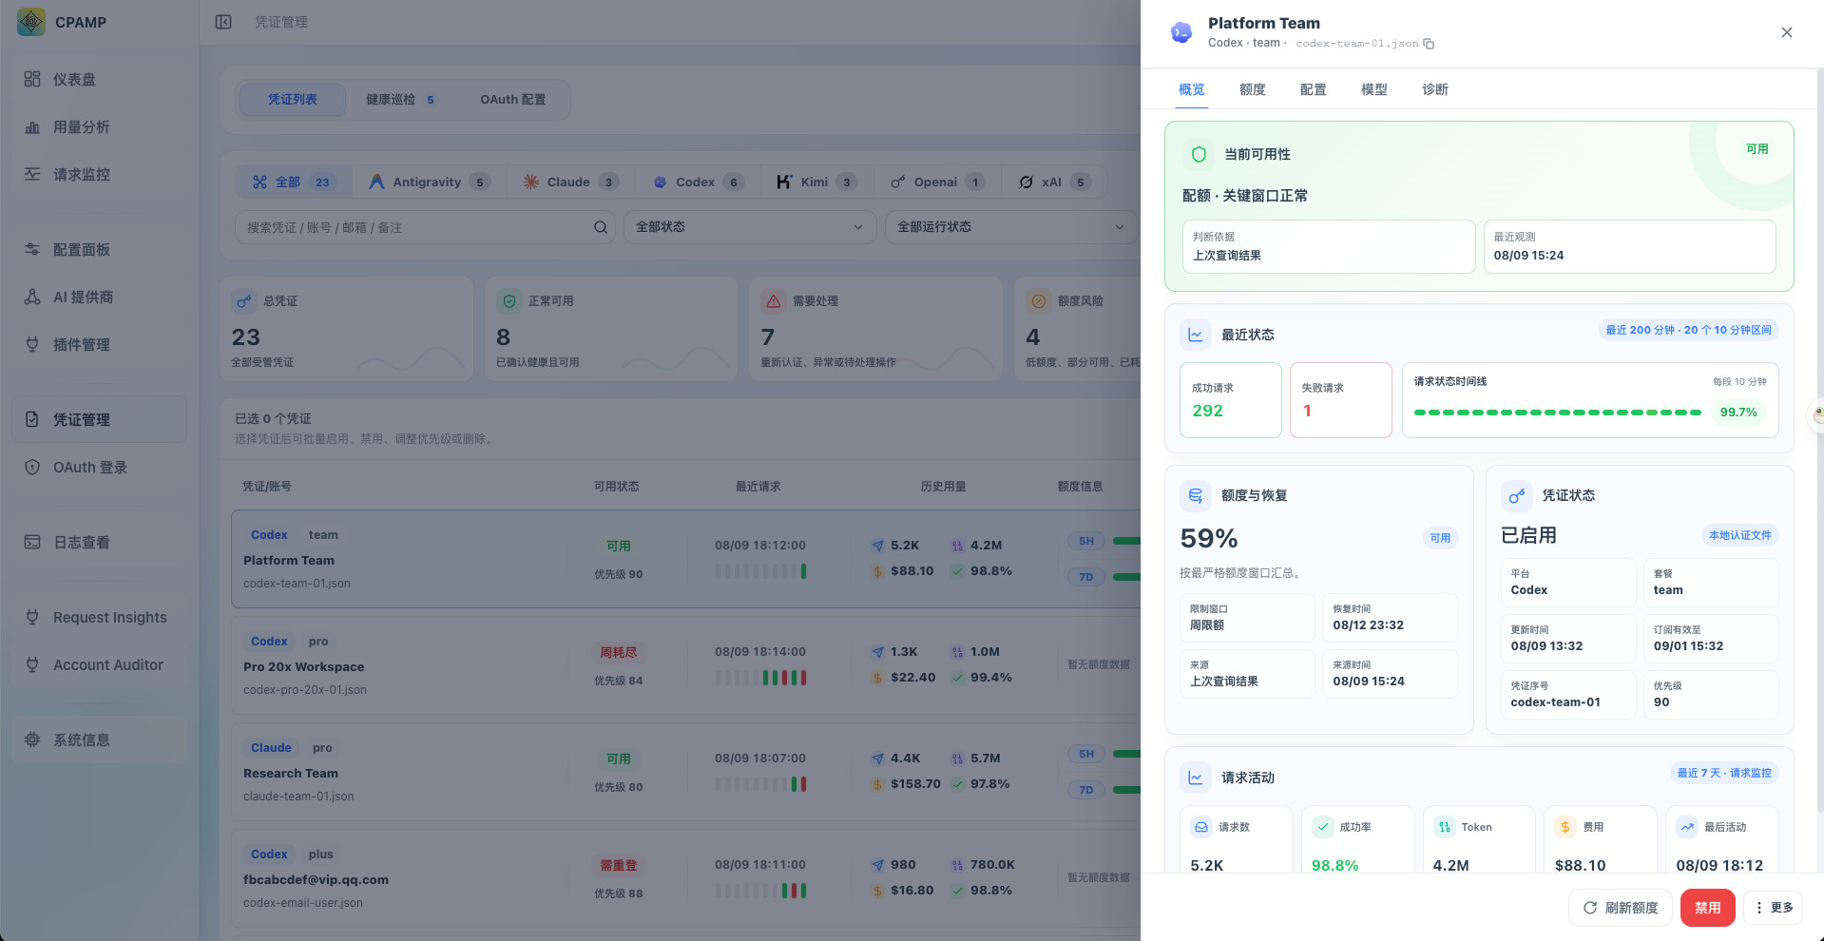1824x941 pixels.
Task: Click 失败请求 1 card
Action: (x=1341, y=400)
